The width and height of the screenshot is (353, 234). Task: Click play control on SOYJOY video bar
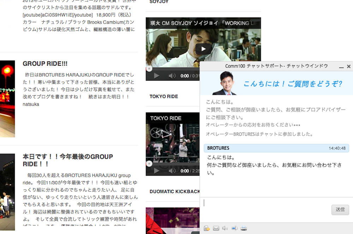tap(156, 76)
